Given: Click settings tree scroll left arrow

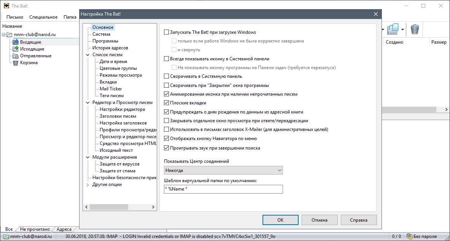Looking at the screenshot, I should click(x=86, y=207).
